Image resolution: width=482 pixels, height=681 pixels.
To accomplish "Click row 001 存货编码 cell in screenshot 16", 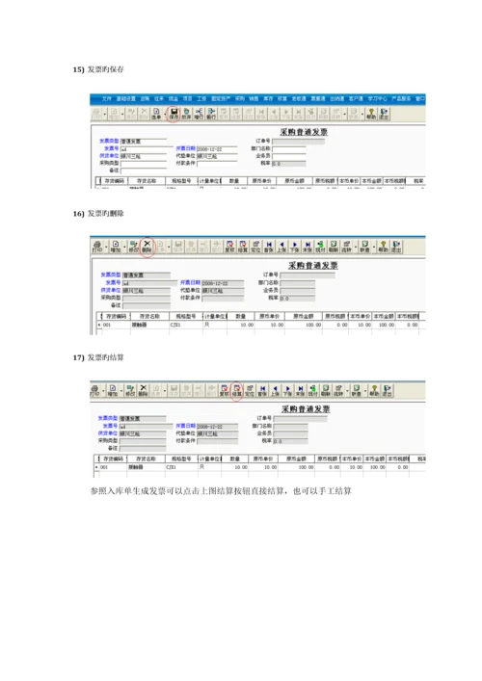I will (115, 325).
